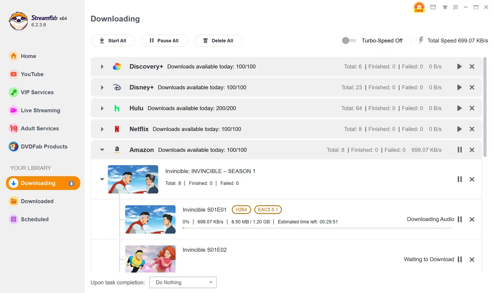Click the Waiting to Download status text

coord(429,259)
